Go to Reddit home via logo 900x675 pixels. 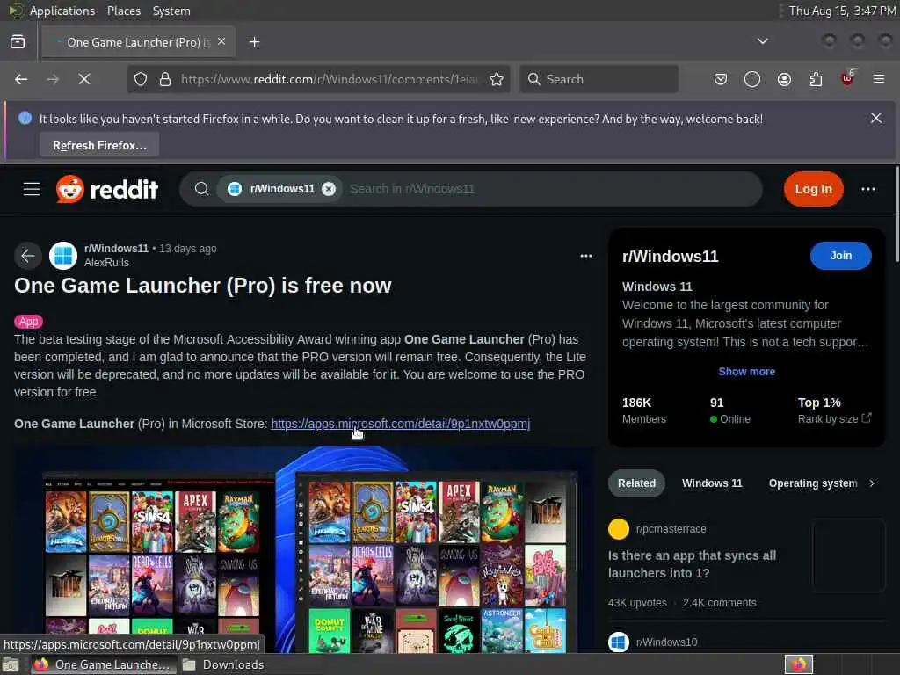[x=106, y=189]
